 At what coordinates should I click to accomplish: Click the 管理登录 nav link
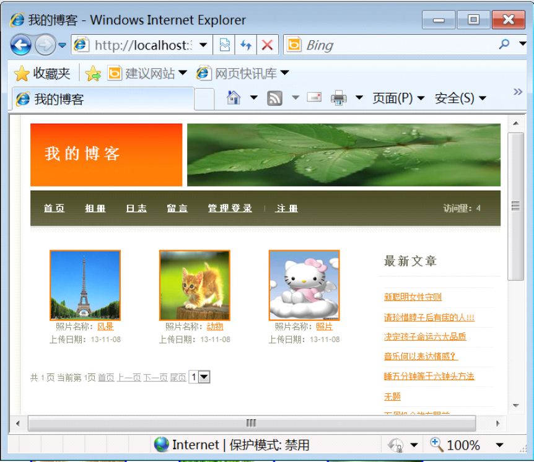[230, 208]
